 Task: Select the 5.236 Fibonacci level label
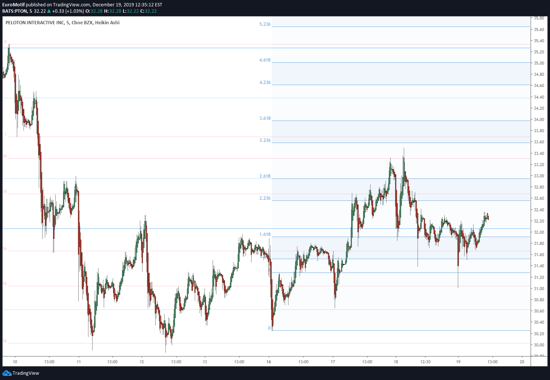coord(265,24)
